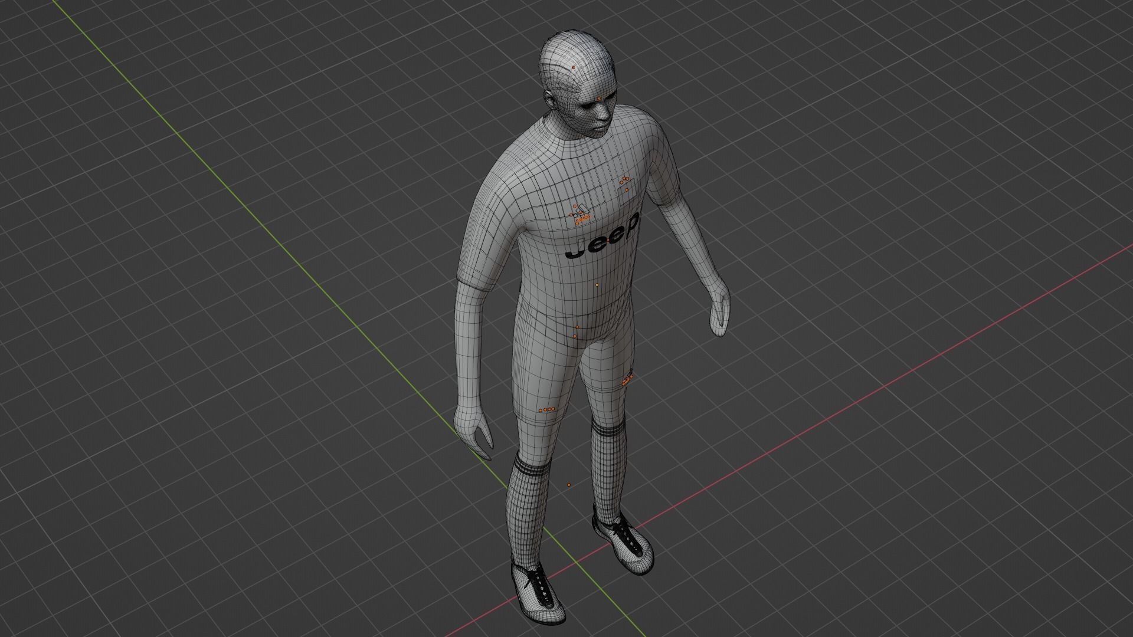The width and height of the screenshot is (1133, 637).
Task: Click the lone orange vertex between the shins
Action: tap(569, 485)
